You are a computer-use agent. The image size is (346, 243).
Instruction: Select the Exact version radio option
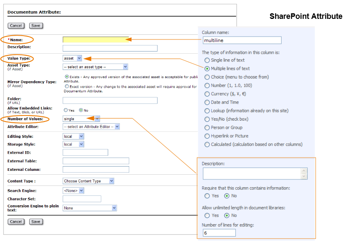pyautogui.click(x=67, y=86)
